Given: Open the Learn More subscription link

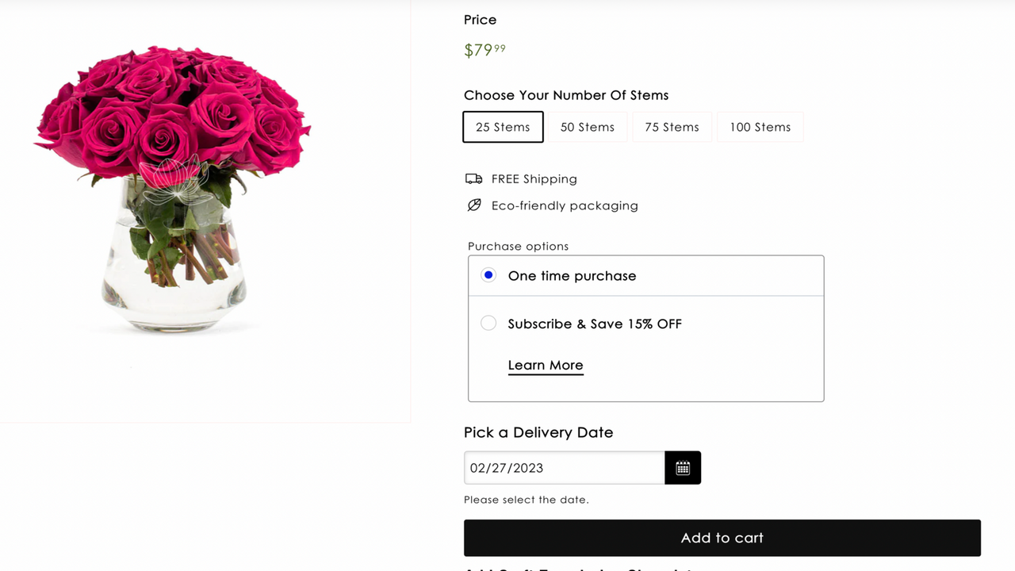Looking at the screenshot, I should coord(546,366).
